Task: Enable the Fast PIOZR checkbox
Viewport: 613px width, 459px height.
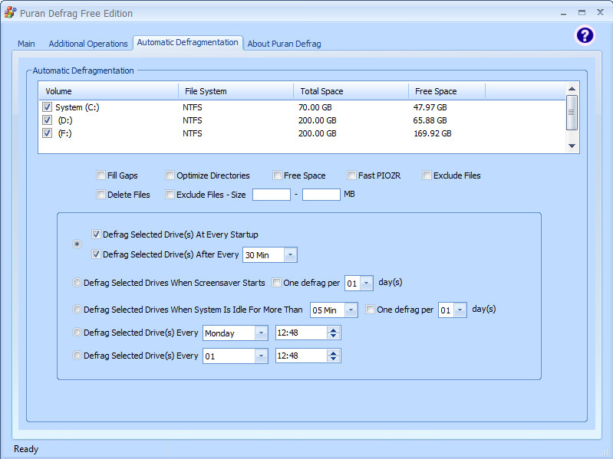Action: 351,175
